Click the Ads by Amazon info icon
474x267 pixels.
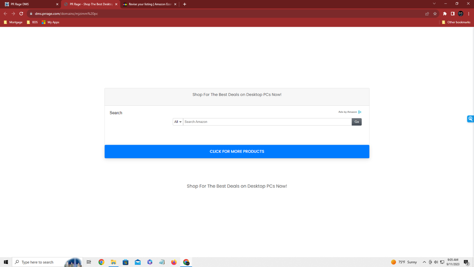[x=360, y=112]
